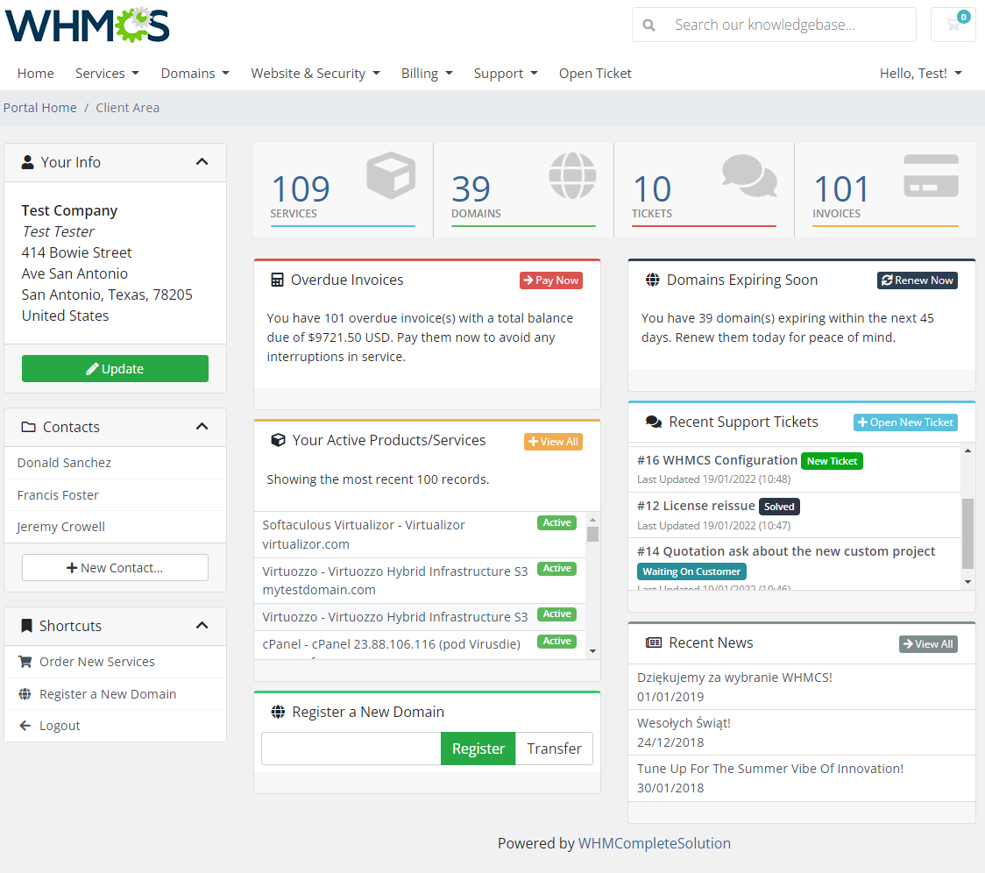Click the Invoices credit card icon

pyautogui.click(x=931, y=176)
